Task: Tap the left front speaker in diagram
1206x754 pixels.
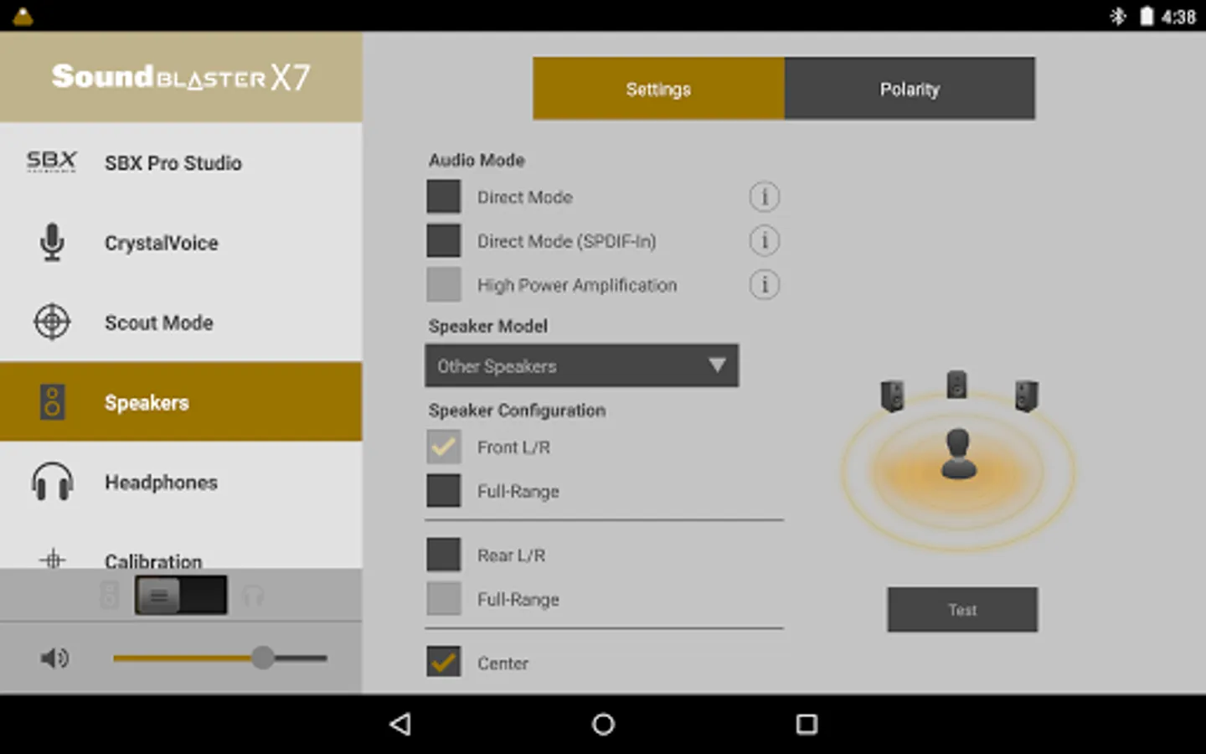Action: [892, 395]
